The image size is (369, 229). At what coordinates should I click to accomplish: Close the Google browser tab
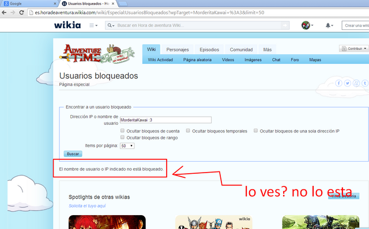pos(55,3)
